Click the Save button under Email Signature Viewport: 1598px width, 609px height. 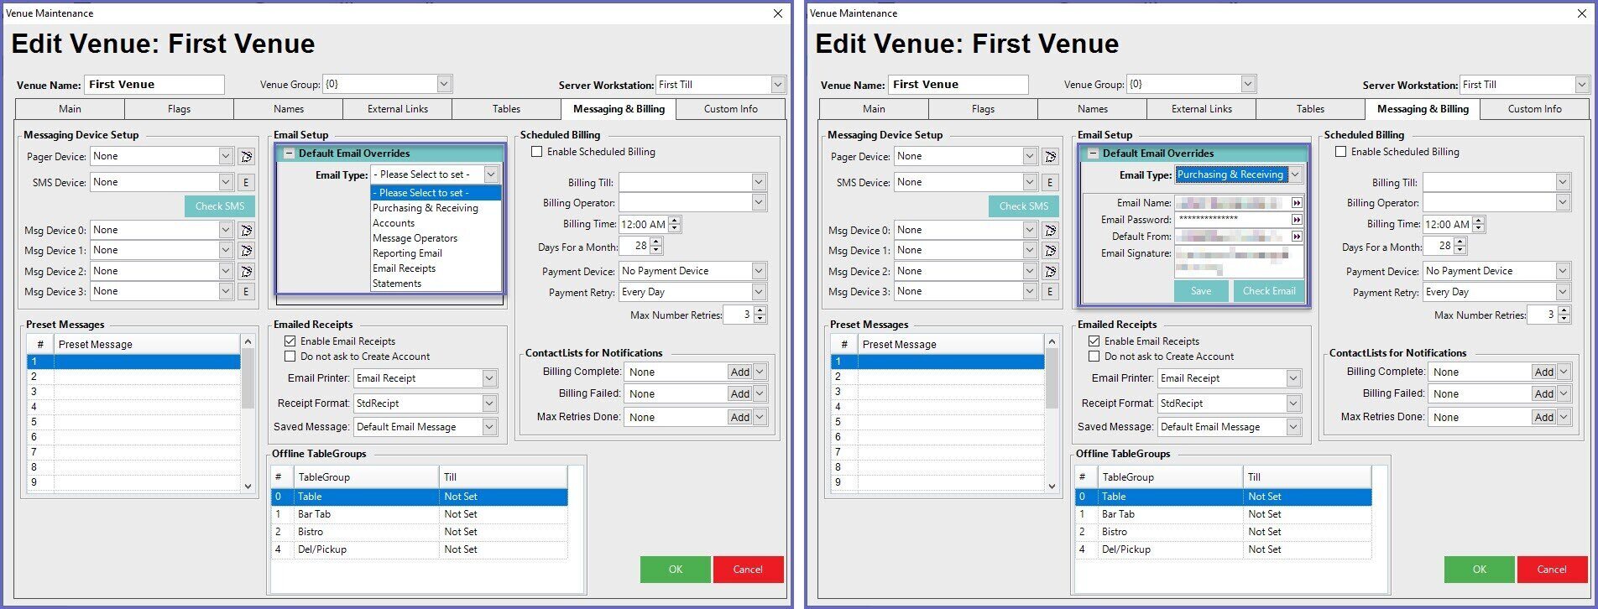1200,291
